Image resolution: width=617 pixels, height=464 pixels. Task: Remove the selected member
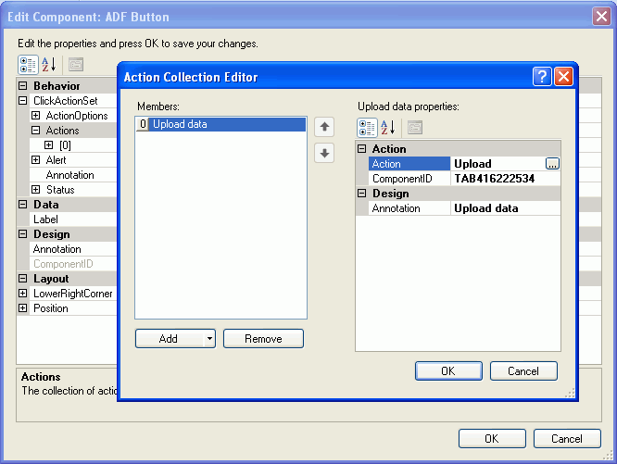click(263, 339)
